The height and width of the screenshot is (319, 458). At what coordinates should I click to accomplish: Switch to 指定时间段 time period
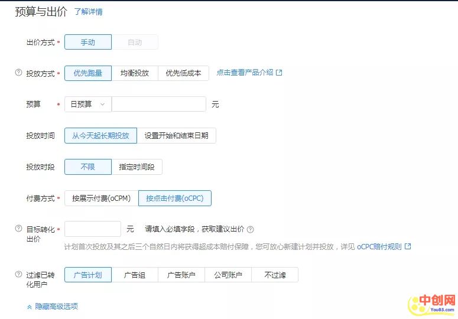click(137, 167)
